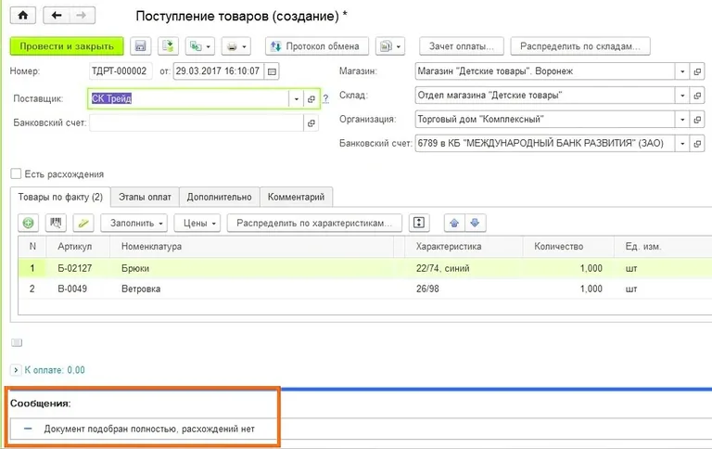
Task: Open the Цены dropdown menu
Action: click(x=197, y=224)
